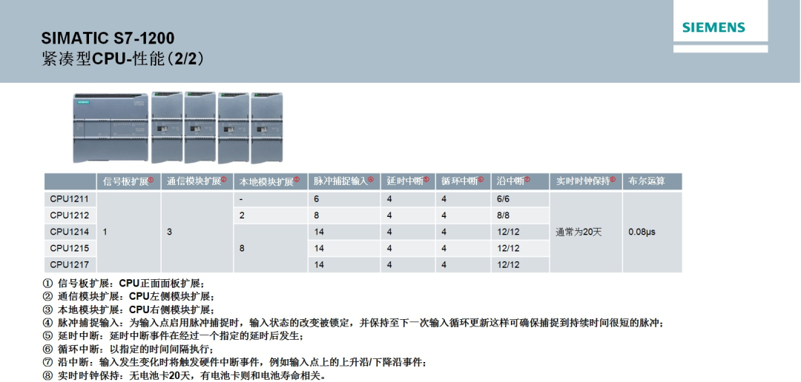Viewport: 801px width, 382px height.
Task: Click value 14 in CPU1215 脉冲捕捉输入 cell
Action: [319, 248]
